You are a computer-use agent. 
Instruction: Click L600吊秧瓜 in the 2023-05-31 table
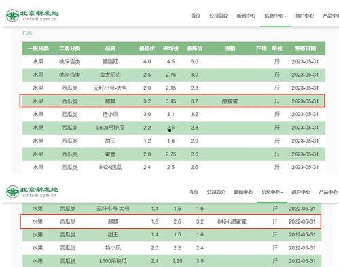pyautogui.click(x=110, y=128)
